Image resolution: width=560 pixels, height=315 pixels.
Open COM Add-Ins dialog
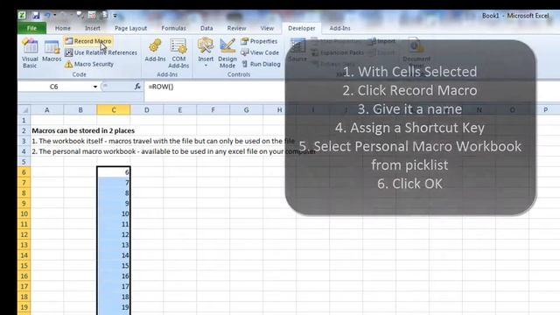point(178,52)
